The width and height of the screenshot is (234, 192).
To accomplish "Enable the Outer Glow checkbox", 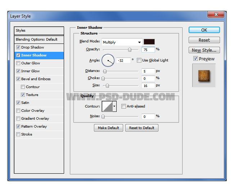I will (x=18, y=63).
